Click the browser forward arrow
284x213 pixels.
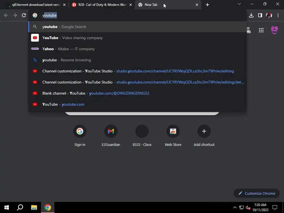[15, 16]
